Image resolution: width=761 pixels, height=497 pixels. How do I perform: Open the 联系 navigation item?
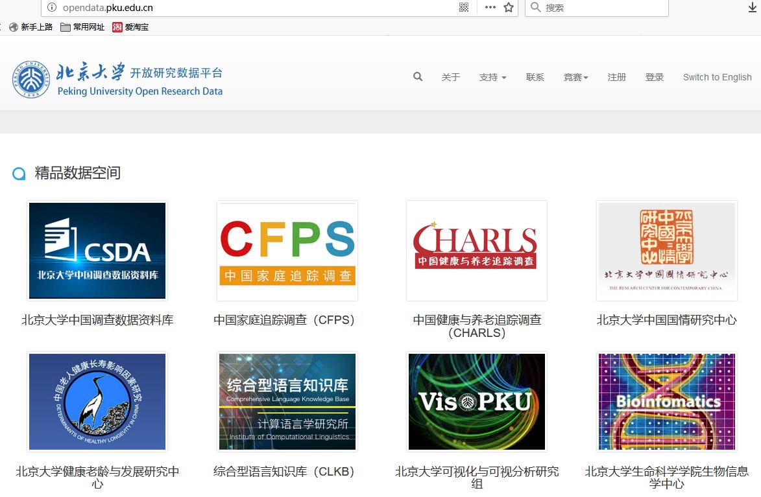coord(535,77)
